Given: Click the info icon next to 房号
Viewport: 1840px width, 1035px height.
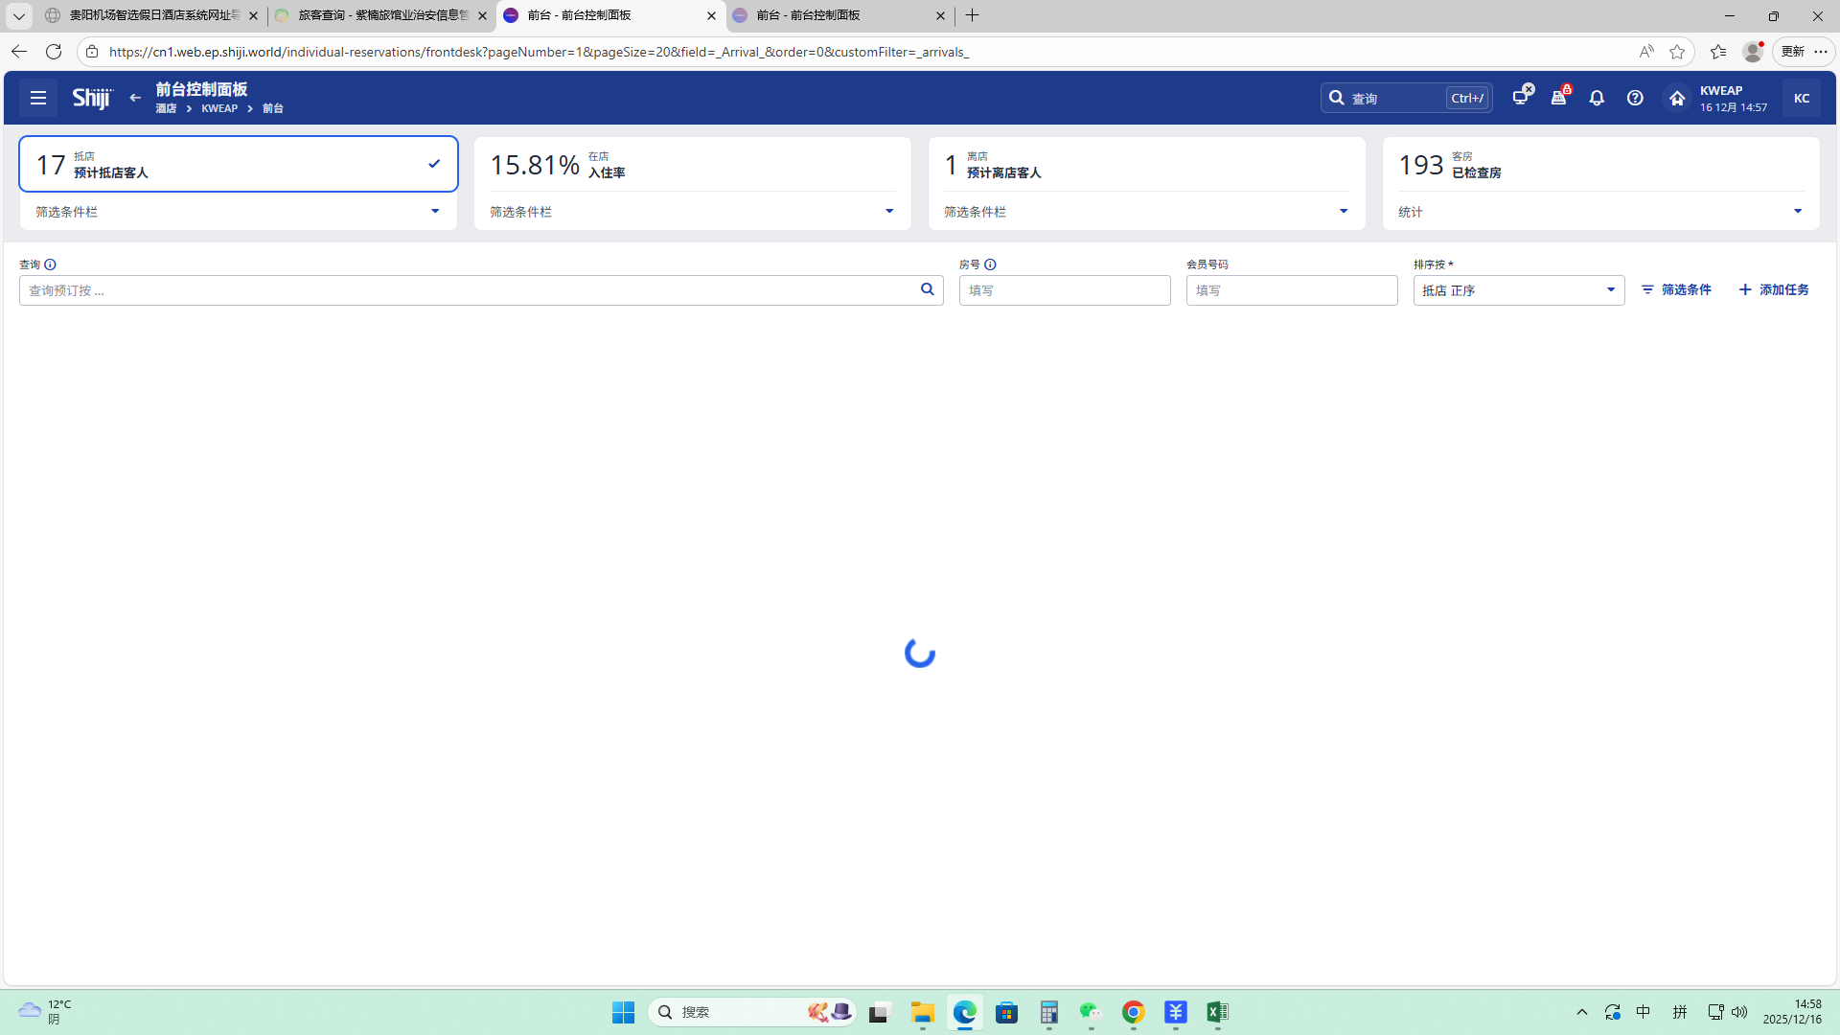Looking at the screenshot, I should click(990, 264).
